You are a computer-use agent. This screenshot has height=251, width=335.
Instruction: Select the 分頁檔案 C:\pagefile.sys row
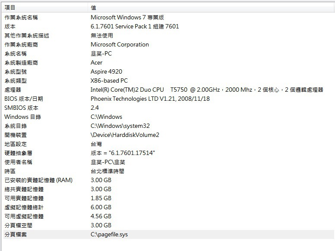tap(16, 234)
